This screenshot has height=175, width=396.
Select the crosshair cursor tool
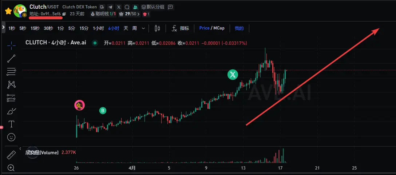11,45
